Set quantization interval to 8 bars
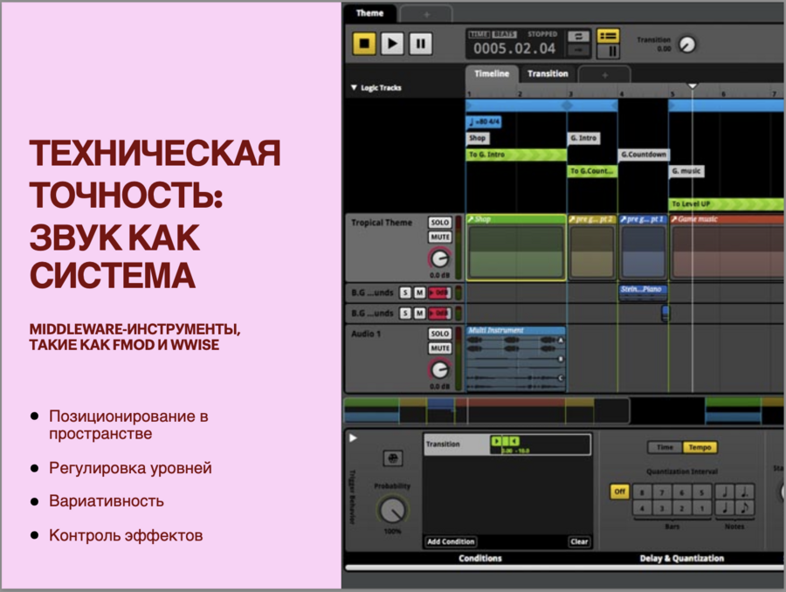Image resolution: width=786 pixels, height=592 pixels. click(x=642, y=492)
